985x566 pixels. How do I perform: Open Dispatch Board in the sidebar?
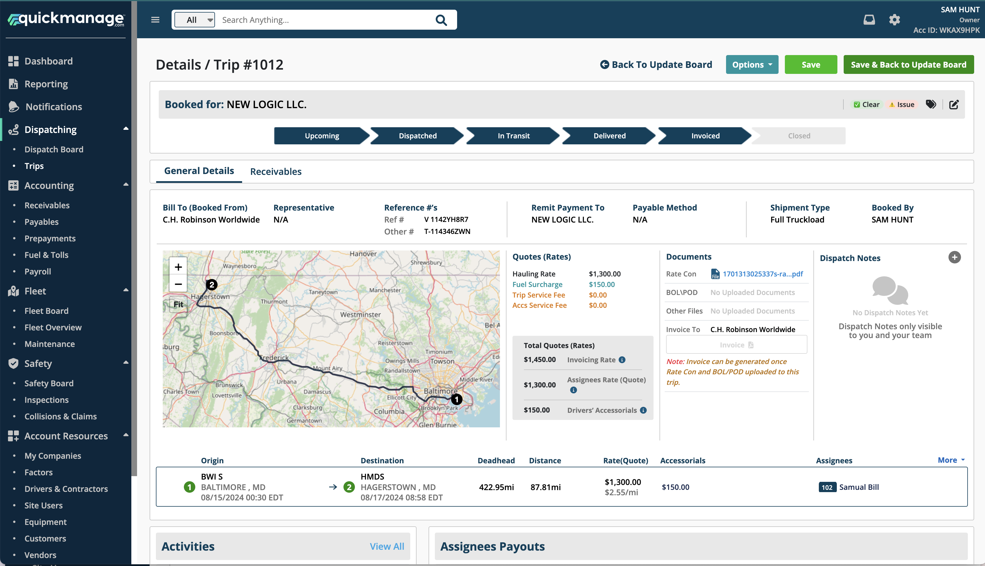[54, 149]
